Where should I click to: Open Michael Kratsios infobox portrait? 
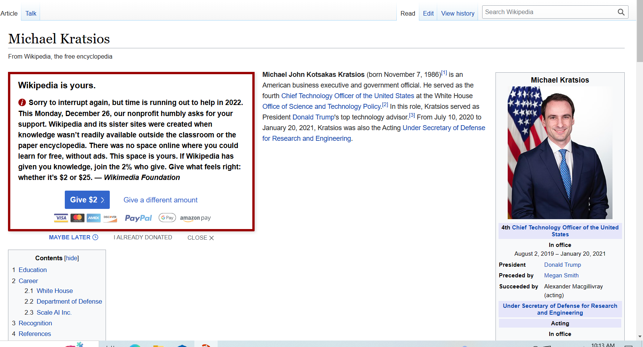pos(560,153)
